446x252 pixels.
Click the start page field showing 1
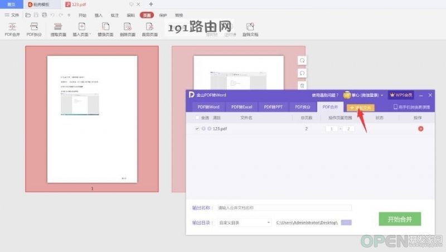click(x=331, y=129)
